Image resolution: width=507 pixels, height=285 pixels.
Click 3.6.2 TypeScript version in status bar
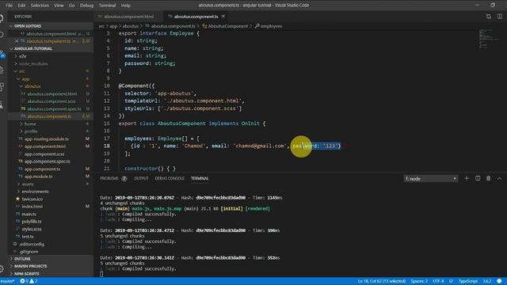487,281
